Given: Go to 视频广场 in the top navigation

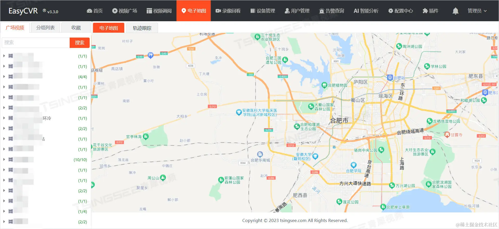Looking at the screenshot, I should (124, 11).
